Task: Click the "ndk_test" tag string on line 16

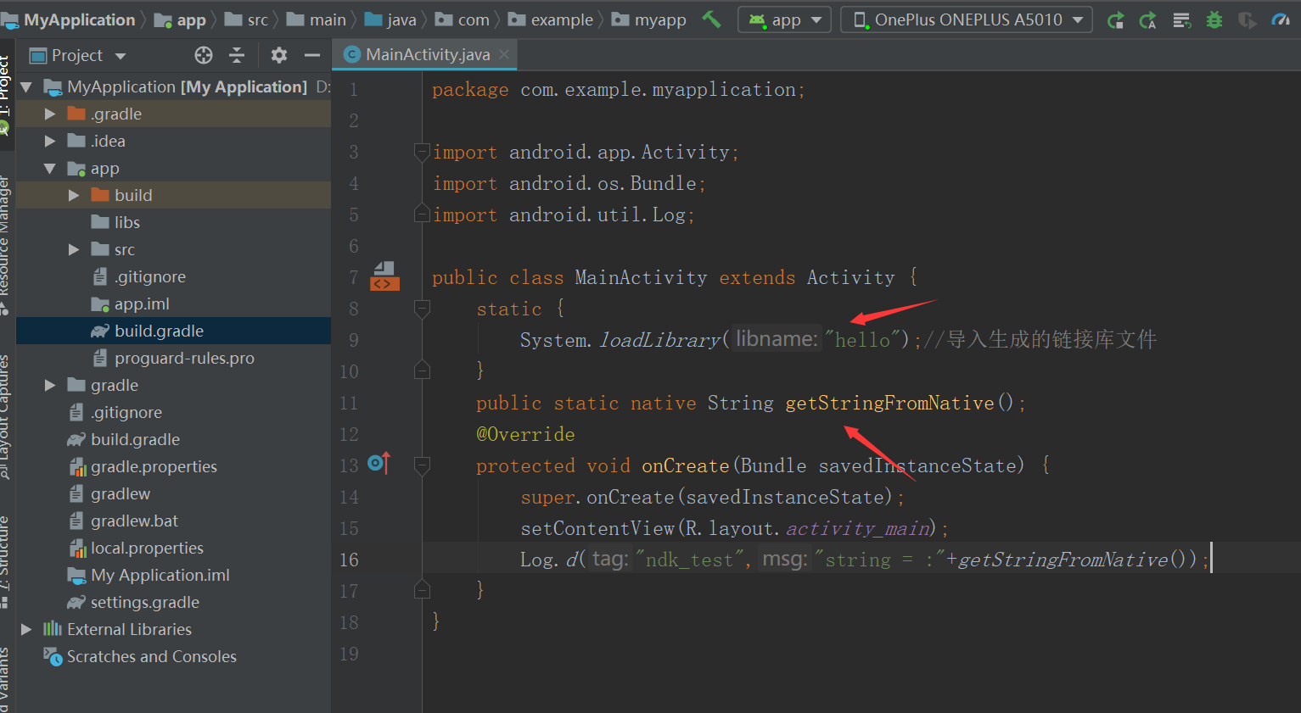Action: [688, 560]
